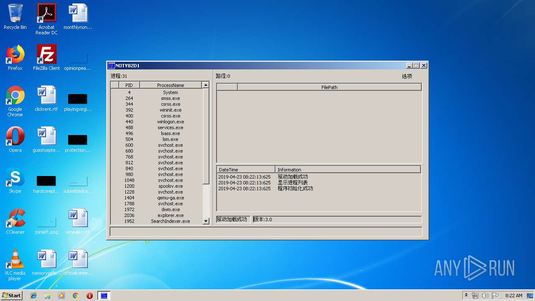Select the lsass.exe process row

156,133
